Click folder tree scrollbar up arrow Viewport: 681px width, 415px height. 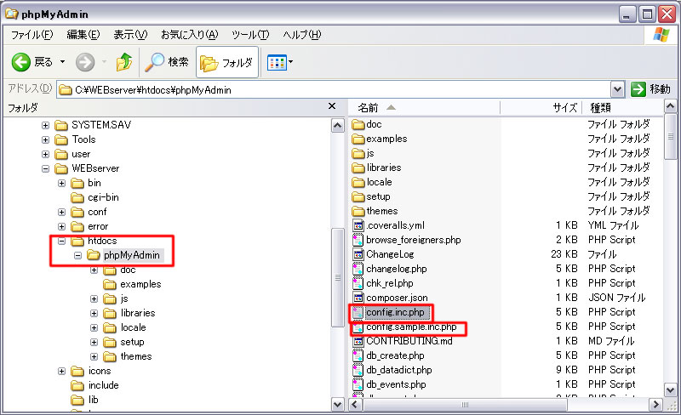[338, 127]
